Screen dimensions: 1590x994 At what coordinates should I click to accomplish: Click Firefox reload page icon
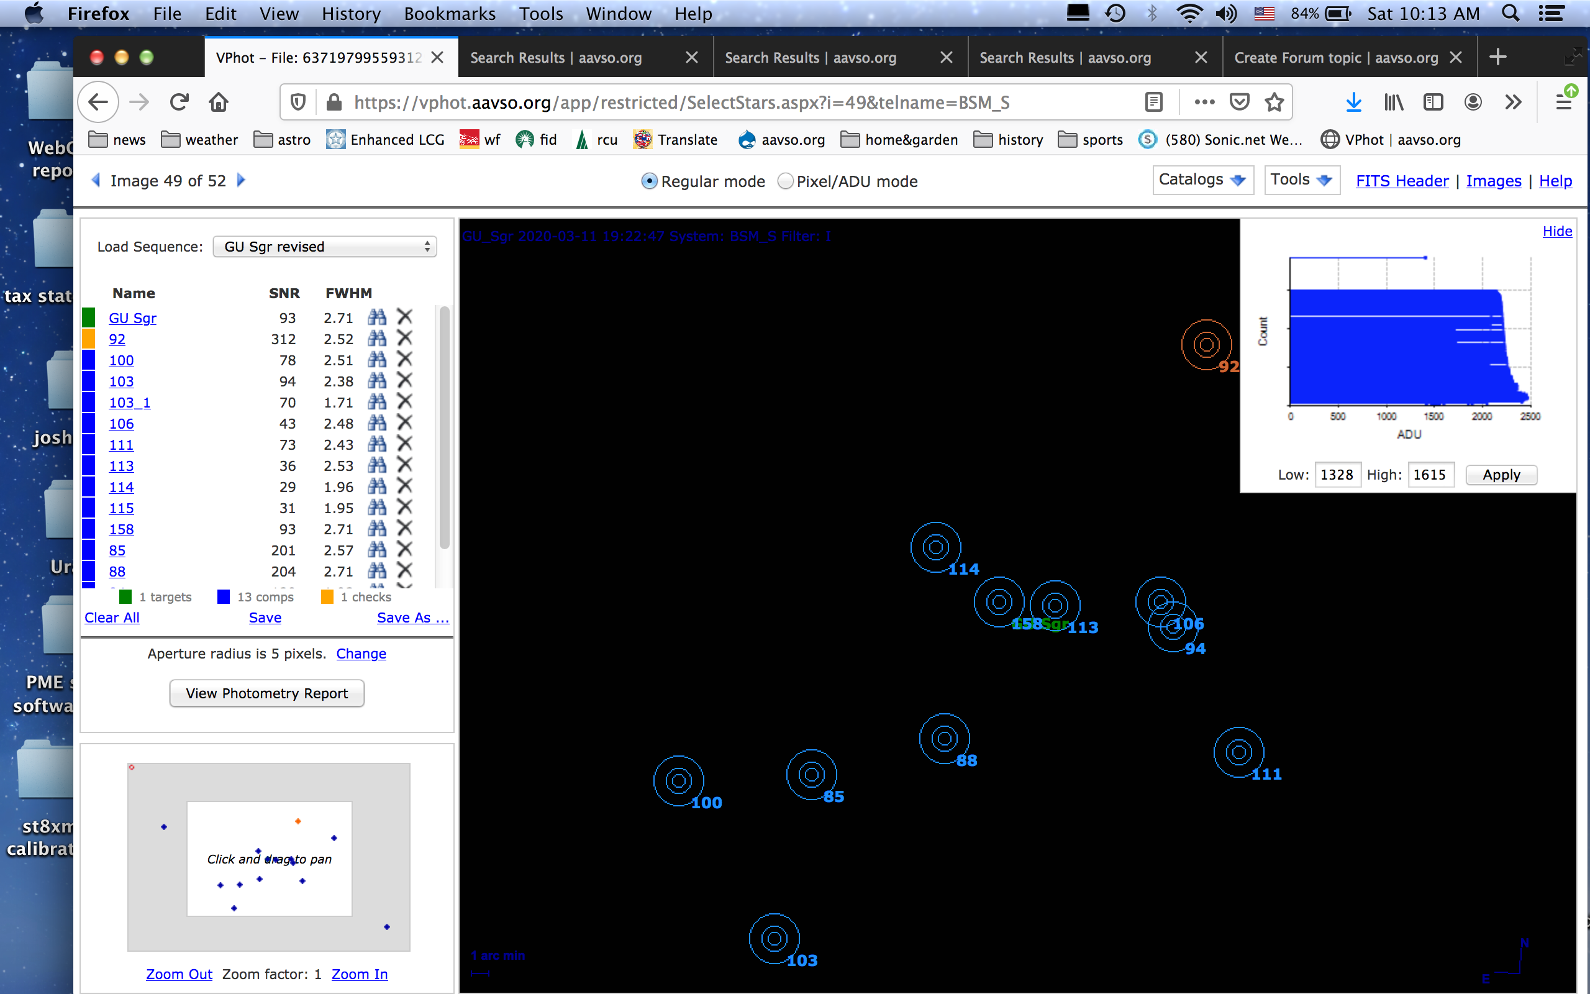179,102
